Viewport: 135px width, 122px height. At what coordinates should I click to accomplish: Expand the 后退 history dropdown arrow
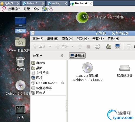point(50,47)
